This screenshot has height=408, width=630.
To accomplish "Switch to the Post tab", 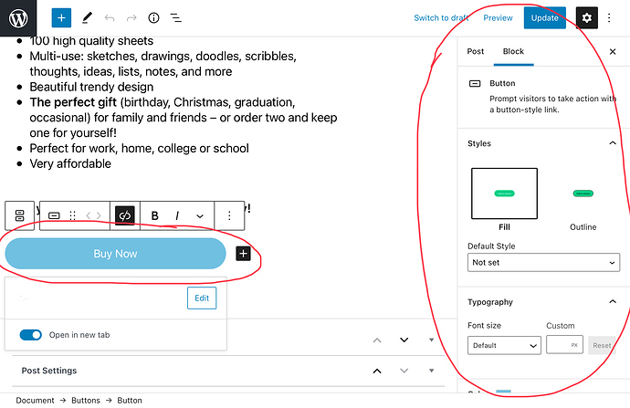I will 475,52.
